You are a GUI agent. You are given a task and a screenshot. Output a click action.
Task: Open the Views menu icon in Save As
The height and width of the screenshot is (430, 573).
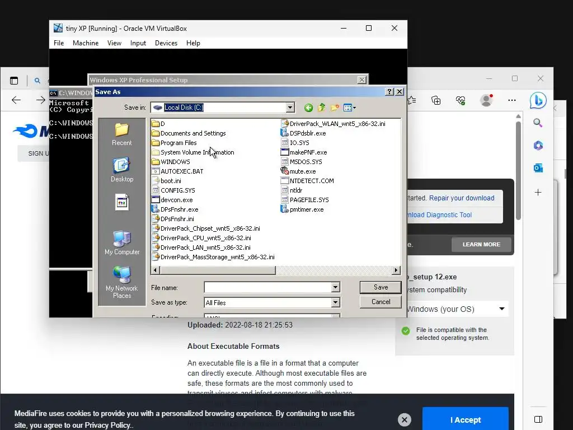[x=349, y=107]
